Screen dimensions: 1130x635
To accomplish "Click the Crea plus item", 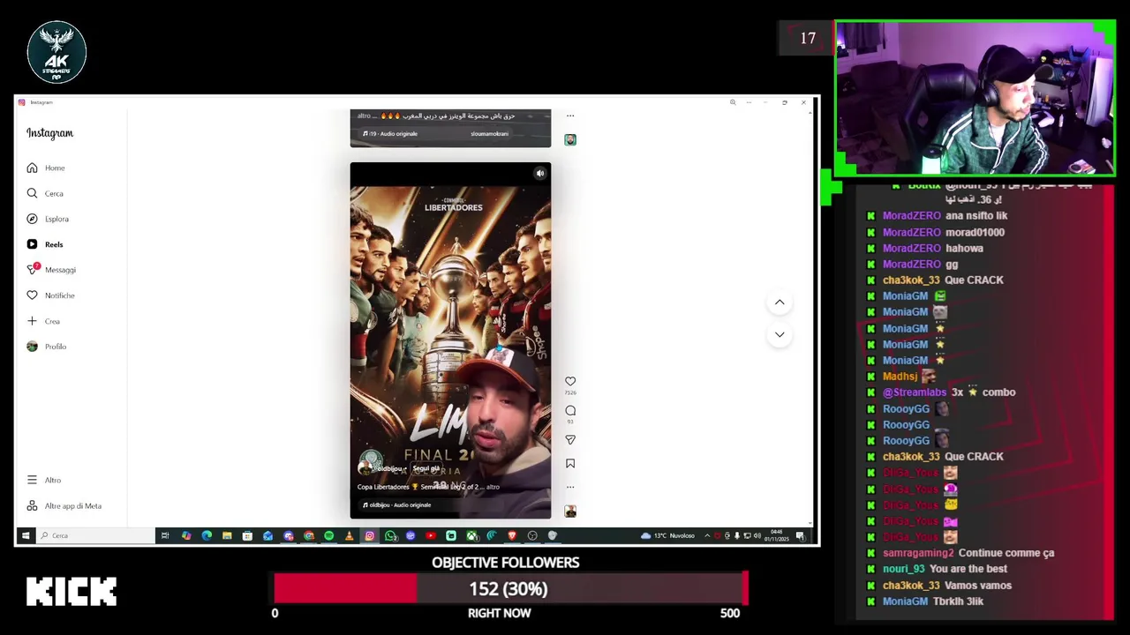I will [x=43, y=321].
